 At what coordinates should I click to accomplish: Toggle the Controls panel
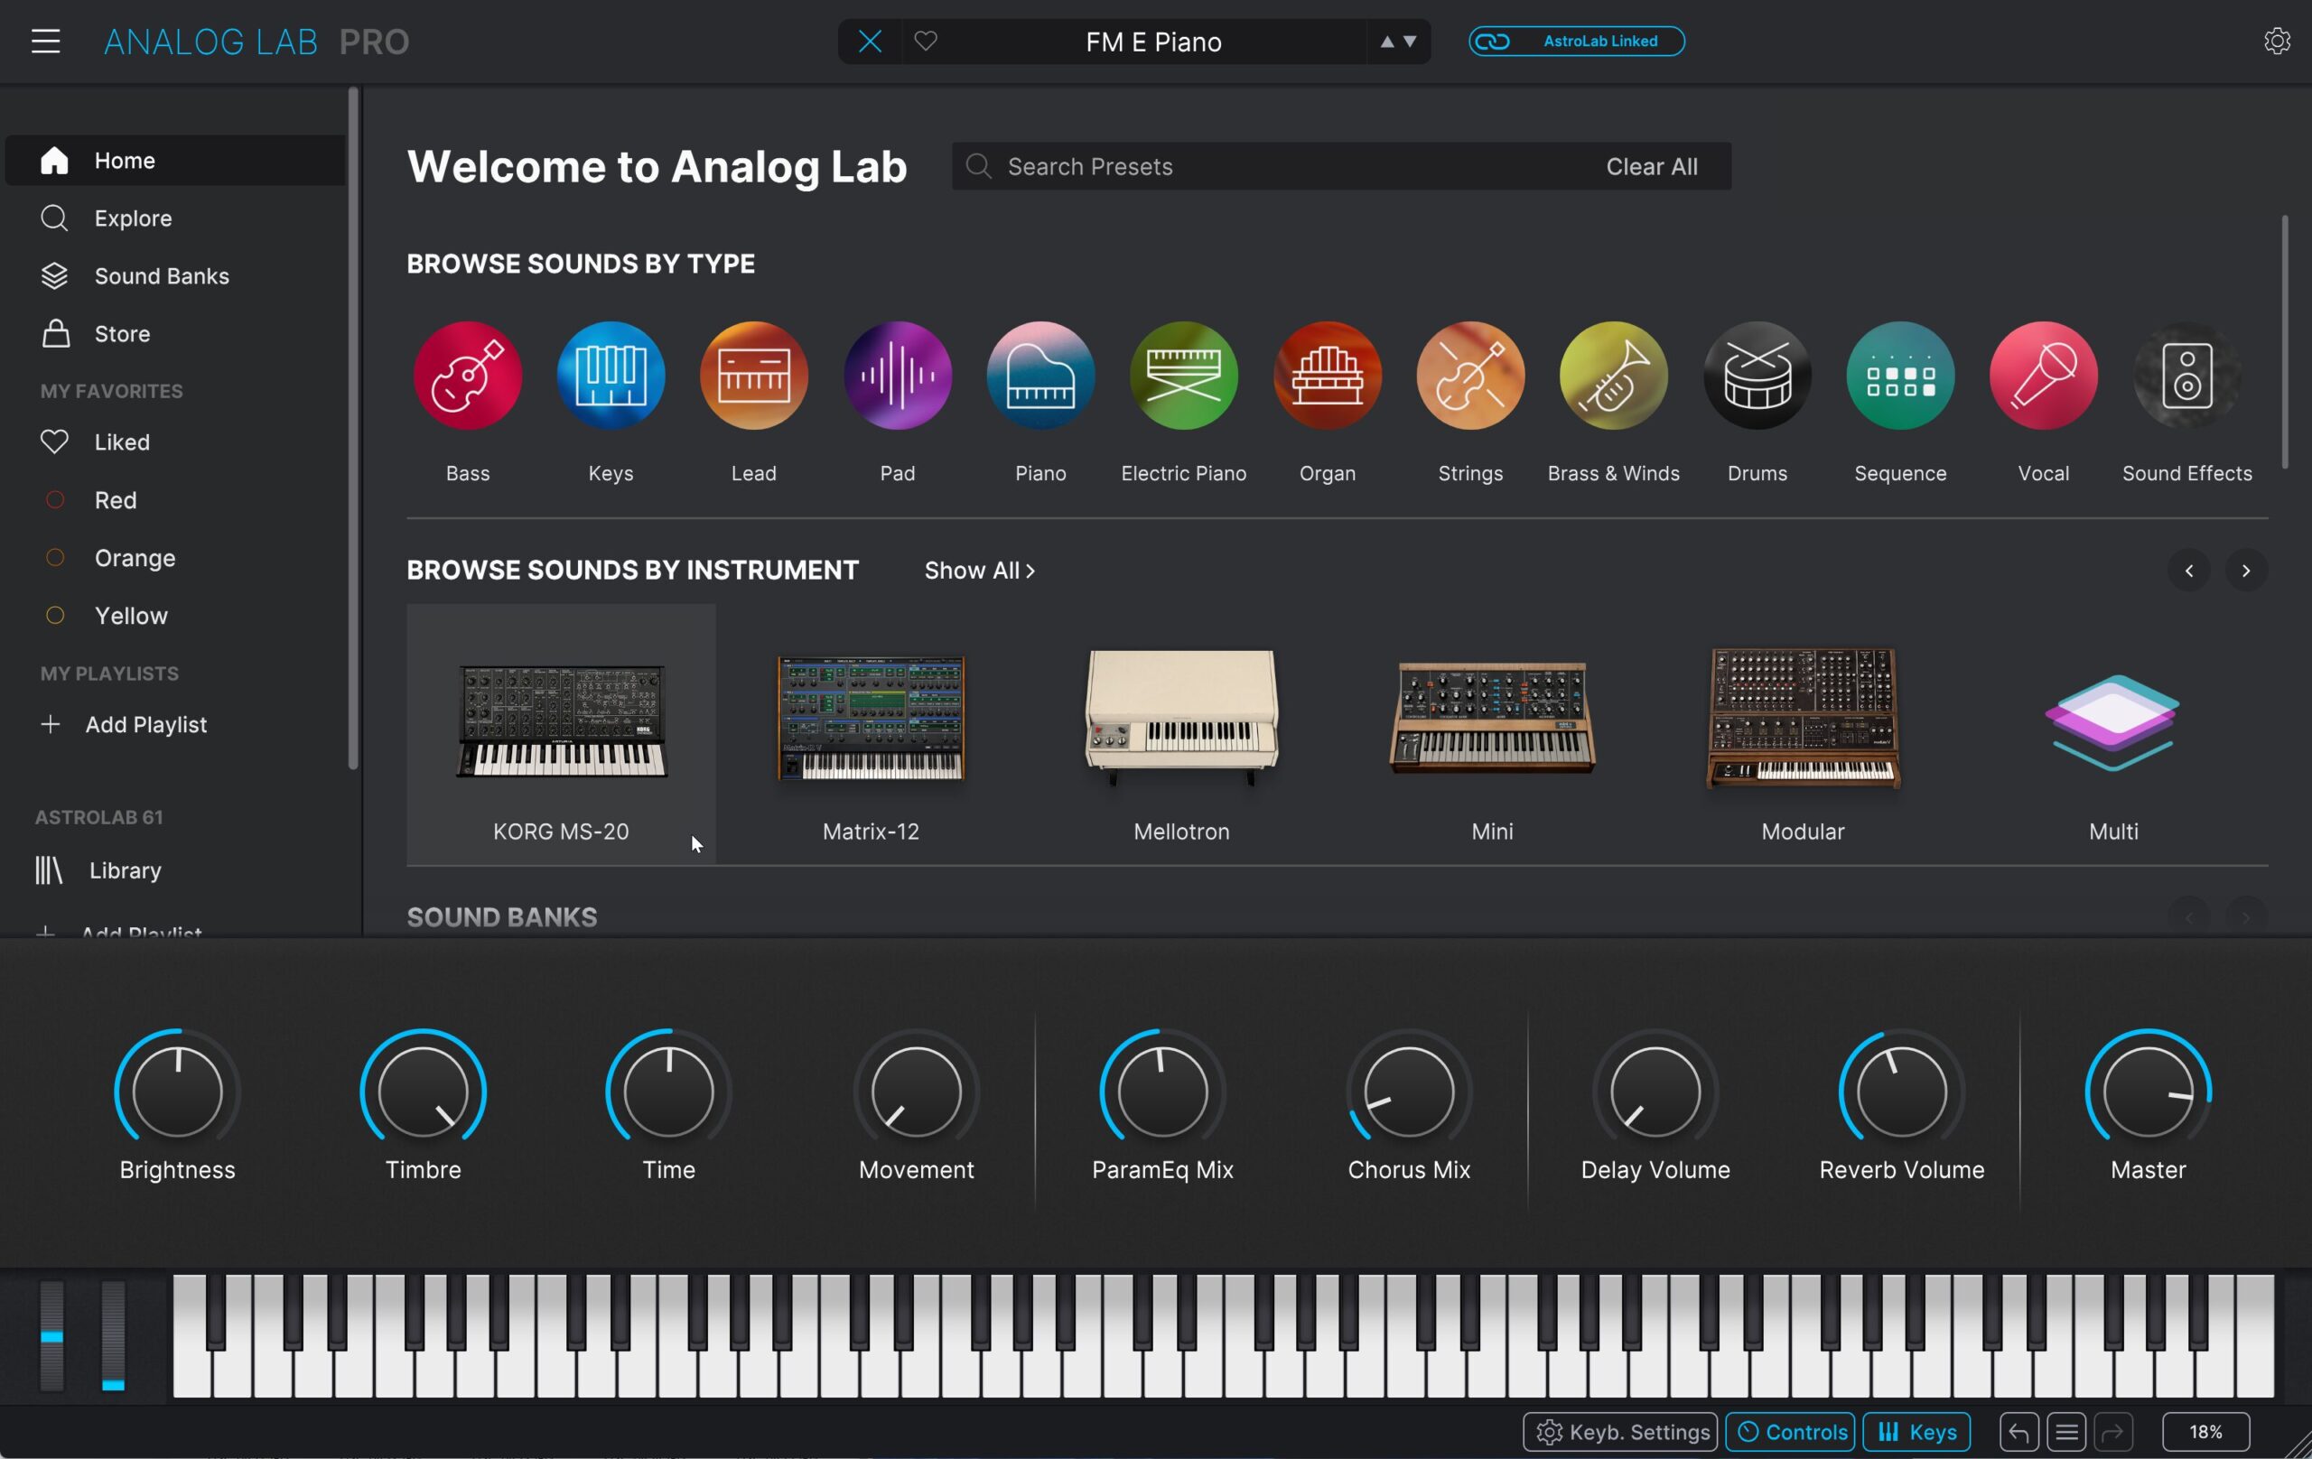(1790, 1432)
